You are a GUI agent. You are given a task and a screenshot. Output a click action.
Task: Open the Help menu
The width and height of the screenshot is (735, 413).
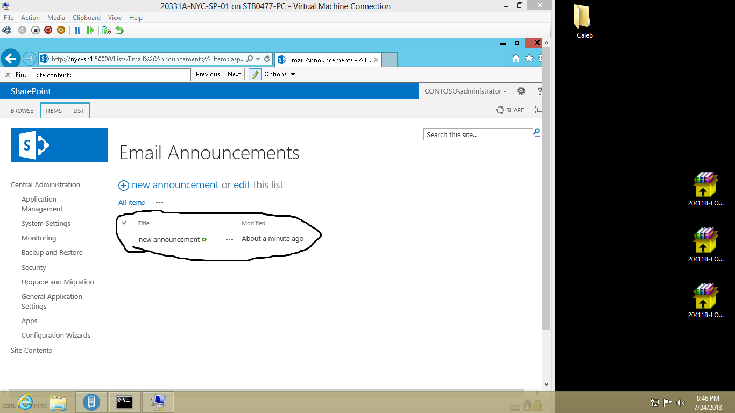tap(136, 18)
